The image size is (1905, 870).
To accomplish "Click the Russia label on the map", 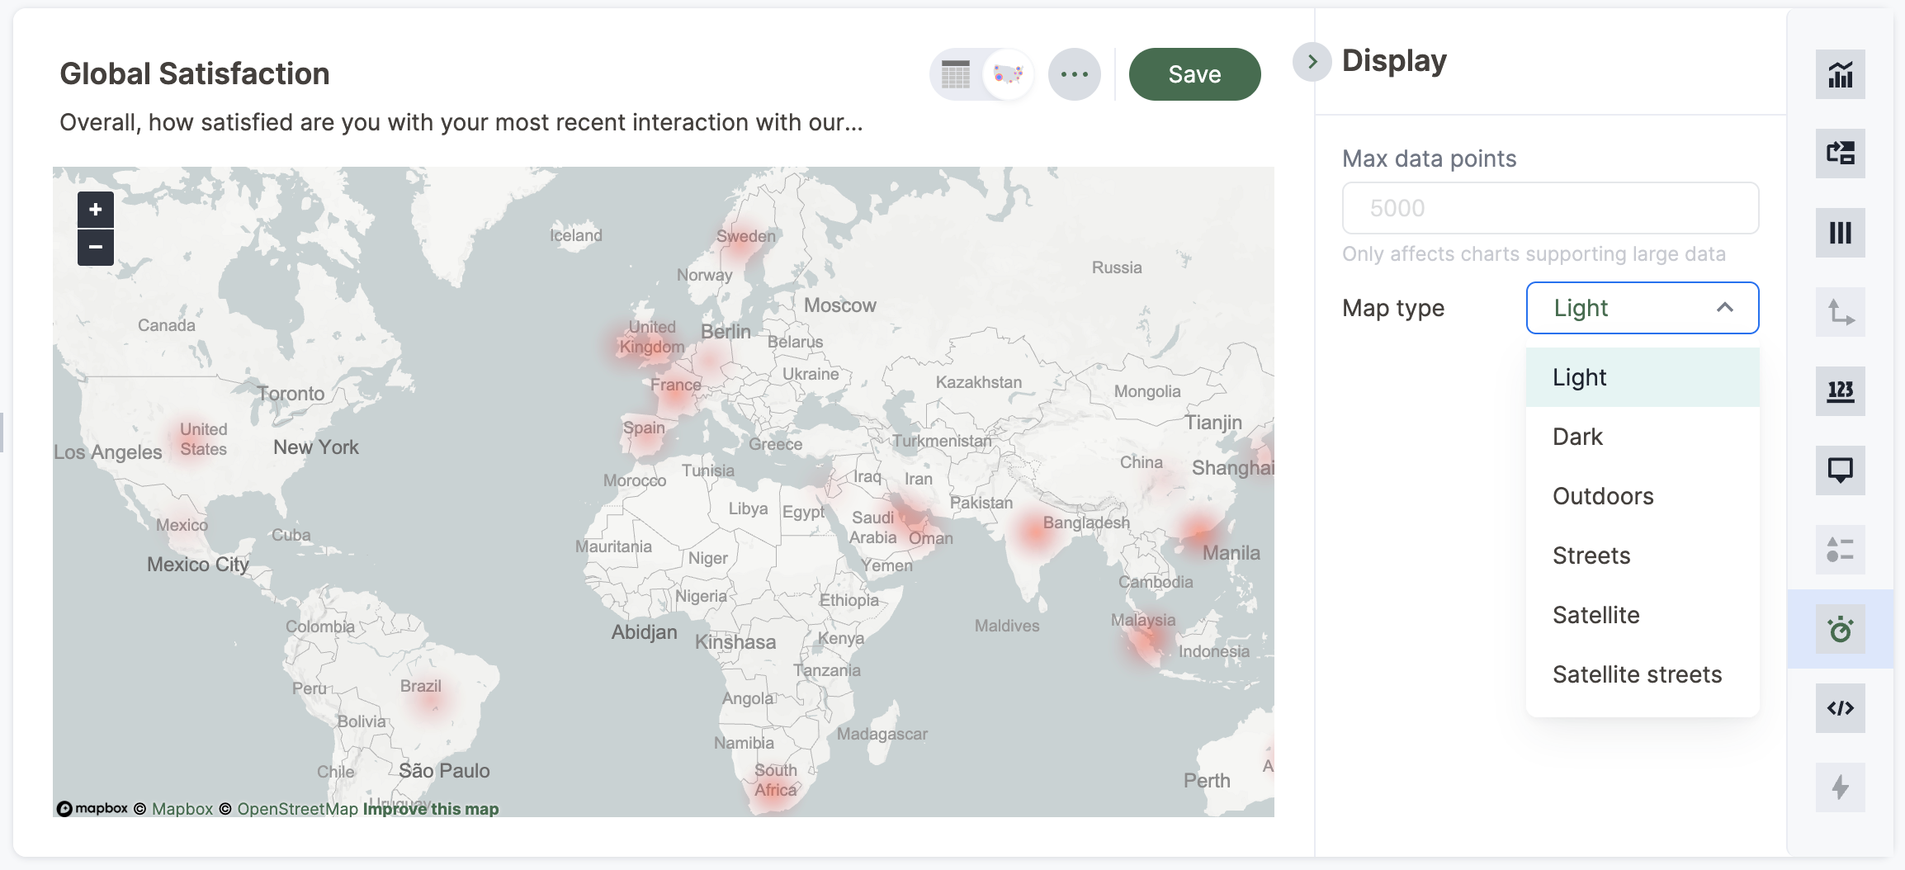I will pos(1117,267).
